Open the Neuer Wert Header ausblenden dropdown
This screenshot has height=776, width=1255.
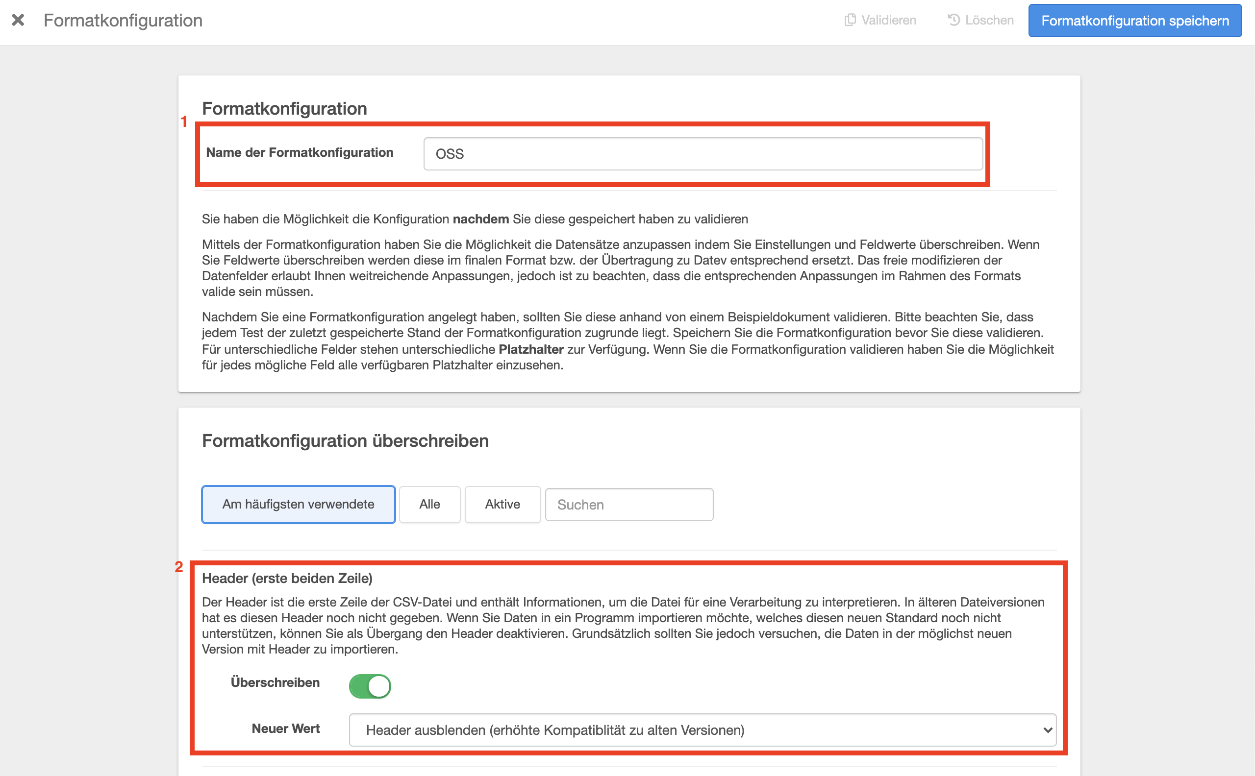pyautogui.click(x=703, y=730)
